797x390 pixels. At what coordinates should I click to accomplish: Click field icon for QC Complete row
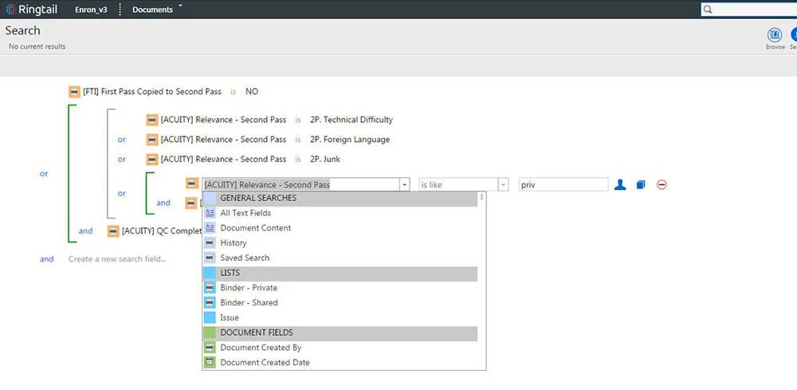pyautogui.click(x=113, y=230)
